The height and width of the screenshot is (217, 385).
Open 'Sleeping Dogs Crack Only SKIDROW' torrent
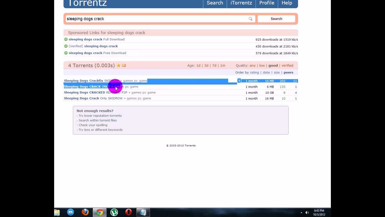click(93, 98)
